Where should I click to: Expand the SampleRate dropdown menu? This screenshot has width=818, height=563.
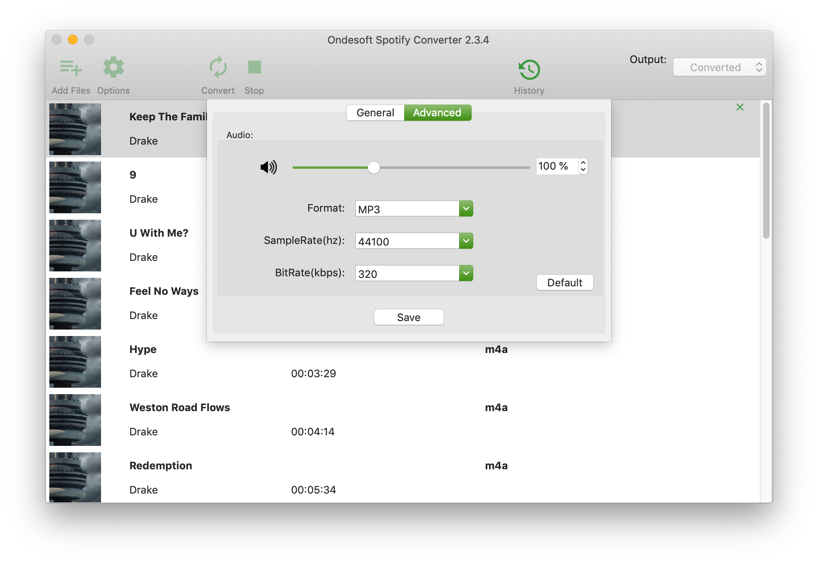(466, 240)
